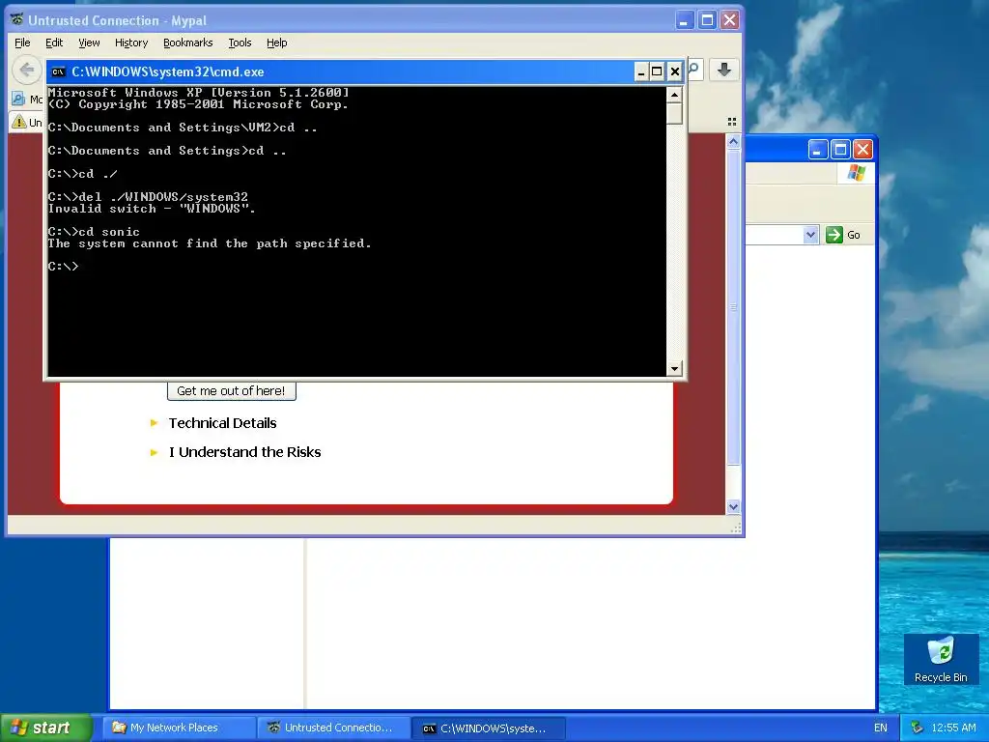Viewport: 989px width, 742px height.
Task: Open the History menu in Mypal
Action: pos(131,43)
